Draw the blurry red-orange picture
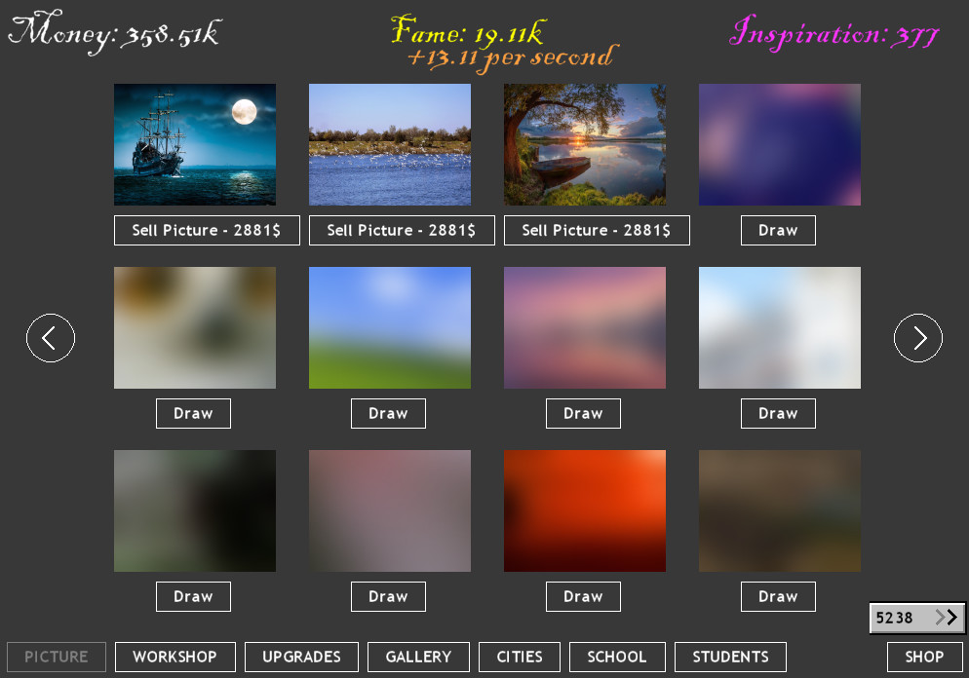The width and height of the screenshot is (969, 678). (583, 596)
